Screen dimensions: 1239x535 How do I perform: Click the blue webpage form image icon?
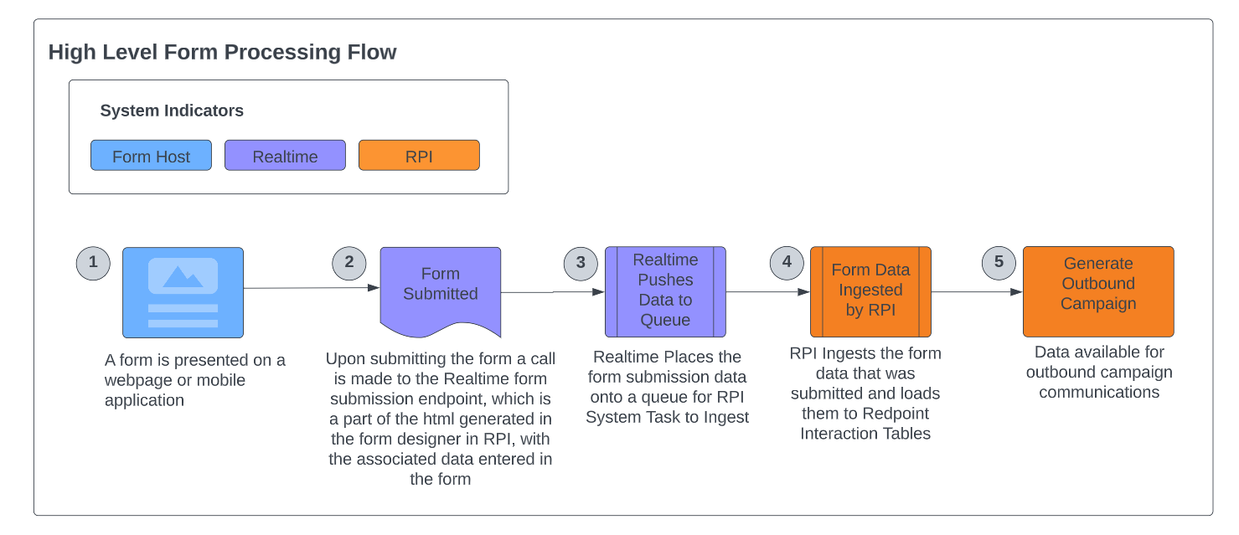click(x=183, y=292)
